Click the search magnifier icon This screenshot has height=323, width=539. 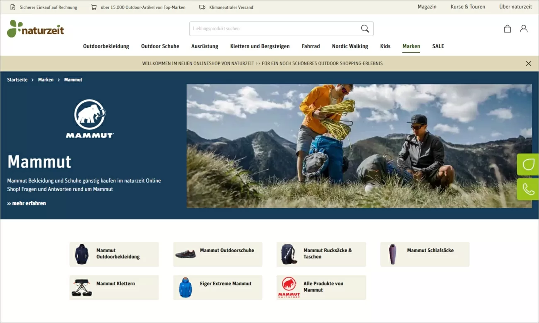(x=364, y=29)
